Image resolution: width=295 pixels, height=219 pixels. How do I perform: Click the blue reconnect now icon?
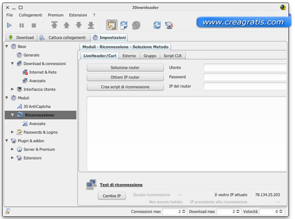(x=157, y=25)
